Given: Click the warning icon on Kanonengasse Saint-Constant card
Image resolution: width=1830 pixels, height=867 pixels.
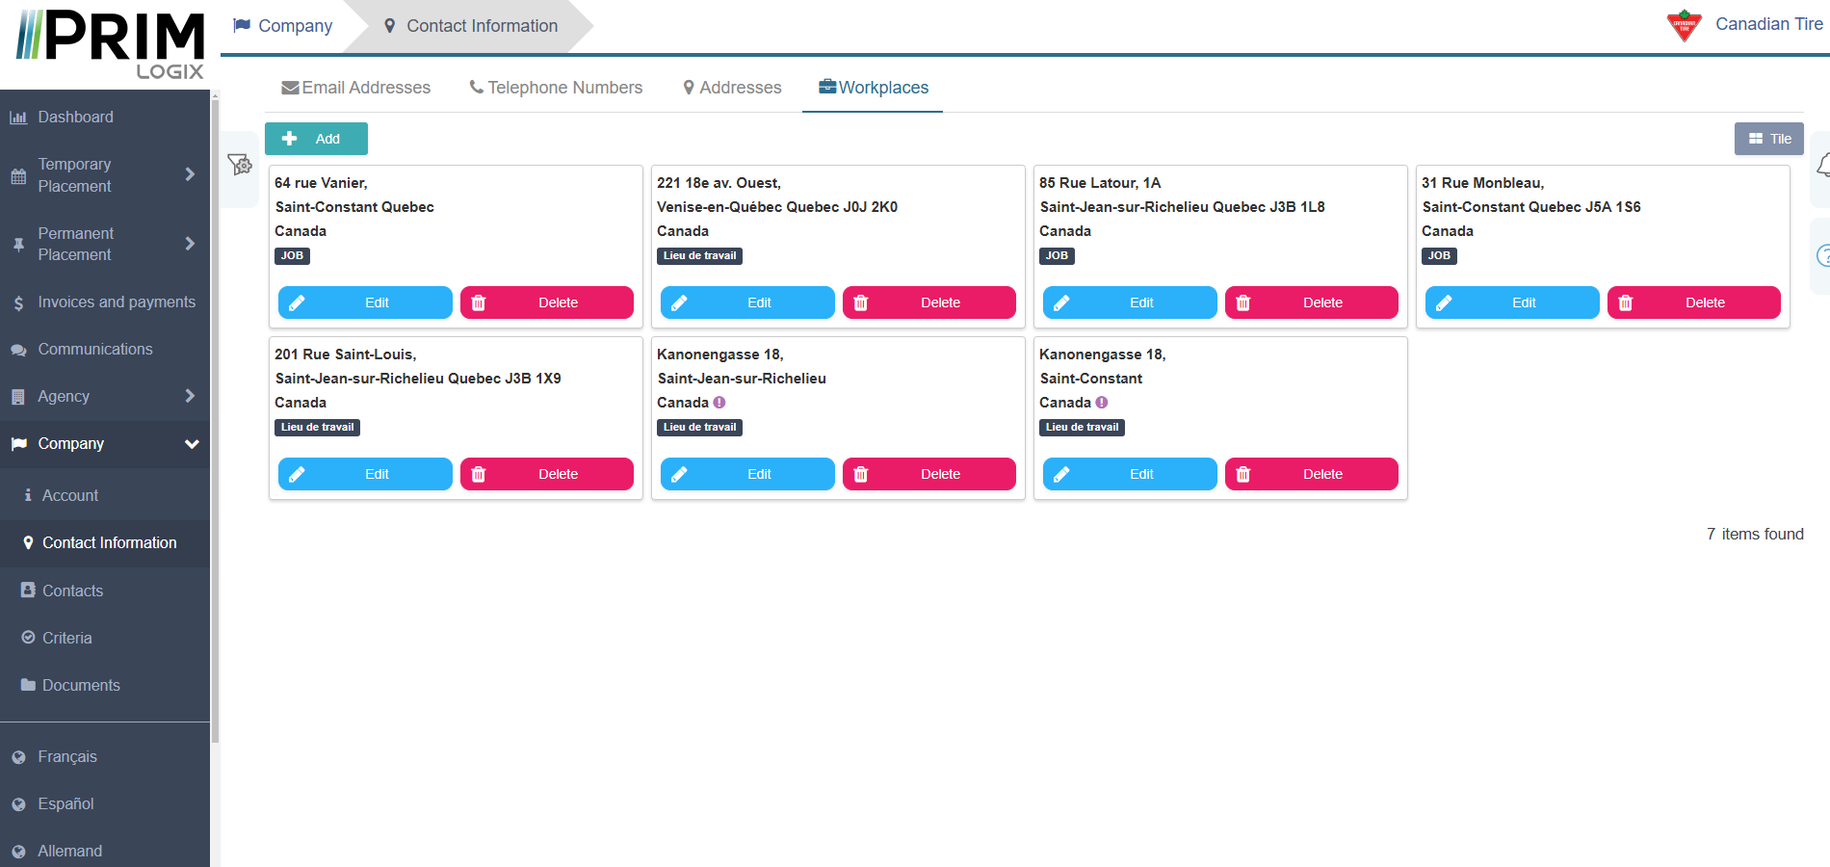Looking at the screenshot, I should coord(1102,403).
